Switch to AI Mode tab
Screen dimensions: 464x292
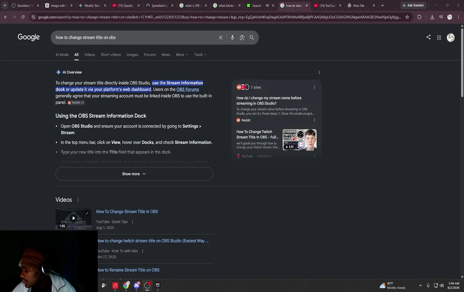pos(62,54)
